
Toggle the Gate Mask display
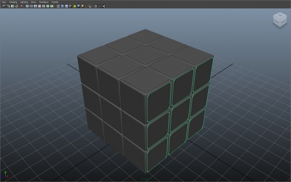[x=39, y=6]
